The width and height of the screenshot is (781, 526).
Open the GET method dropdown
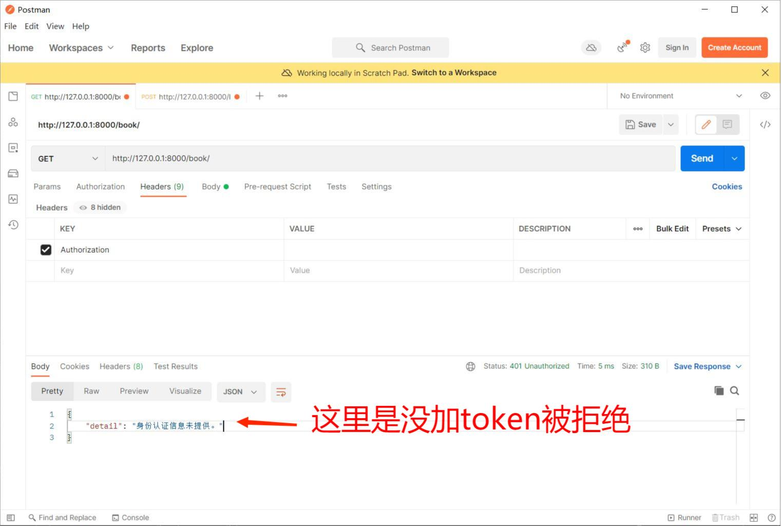(x=68, y=159)
